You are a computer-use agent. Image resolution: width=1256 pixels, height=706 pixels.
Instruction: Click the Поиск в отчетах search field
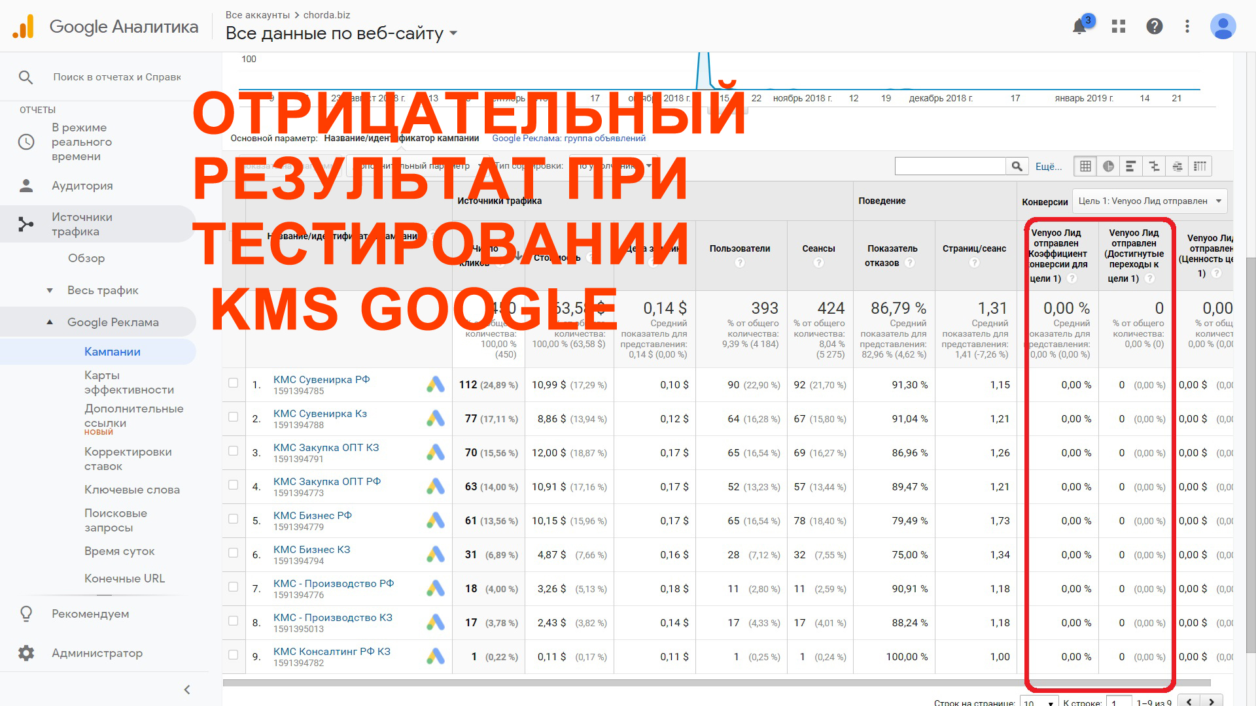pyautogui.click(x=117, y=77)
